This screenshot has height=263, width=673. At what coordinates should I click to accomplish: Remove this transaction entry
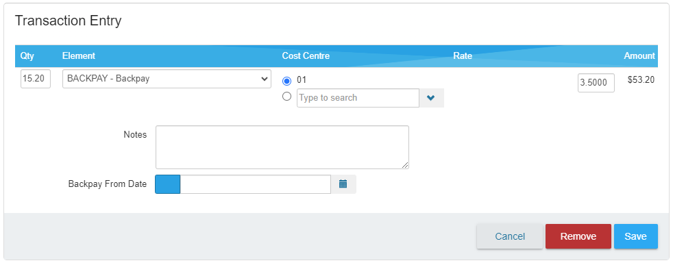point(578,236)
